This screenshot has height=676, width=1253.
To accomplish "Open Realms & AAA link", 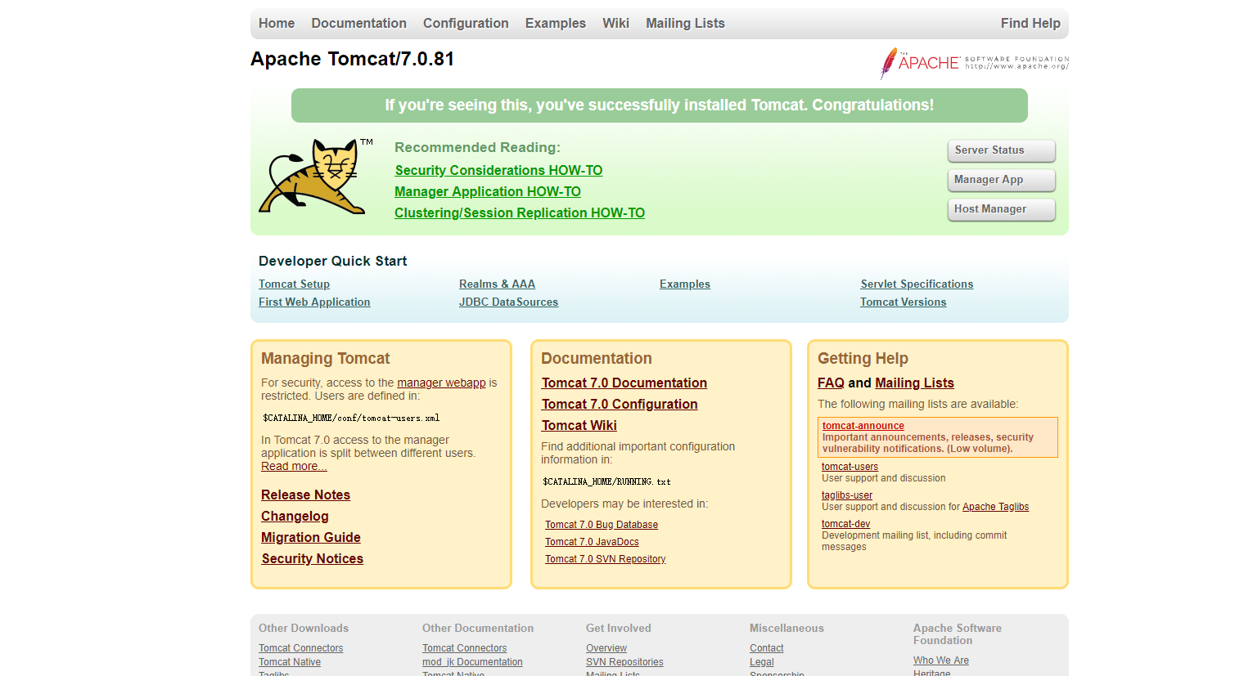I will click(497, 284).
